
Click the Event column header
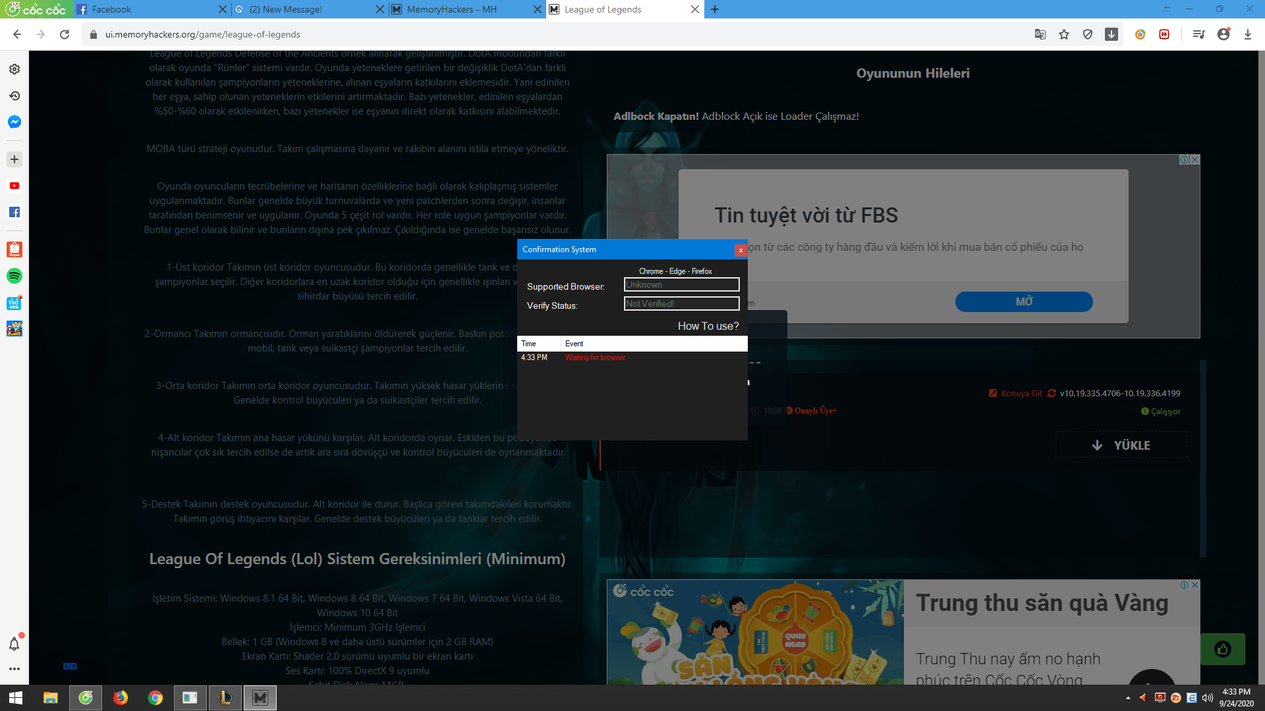pos(654,344)
